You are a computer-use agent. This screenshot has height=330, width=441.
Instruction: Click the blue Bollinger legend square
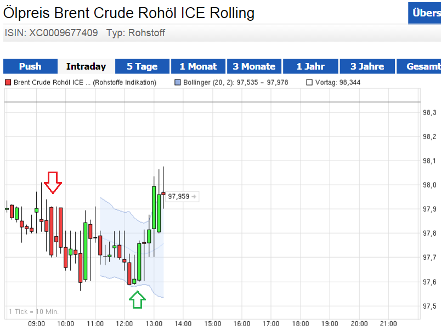coord(177,83)
